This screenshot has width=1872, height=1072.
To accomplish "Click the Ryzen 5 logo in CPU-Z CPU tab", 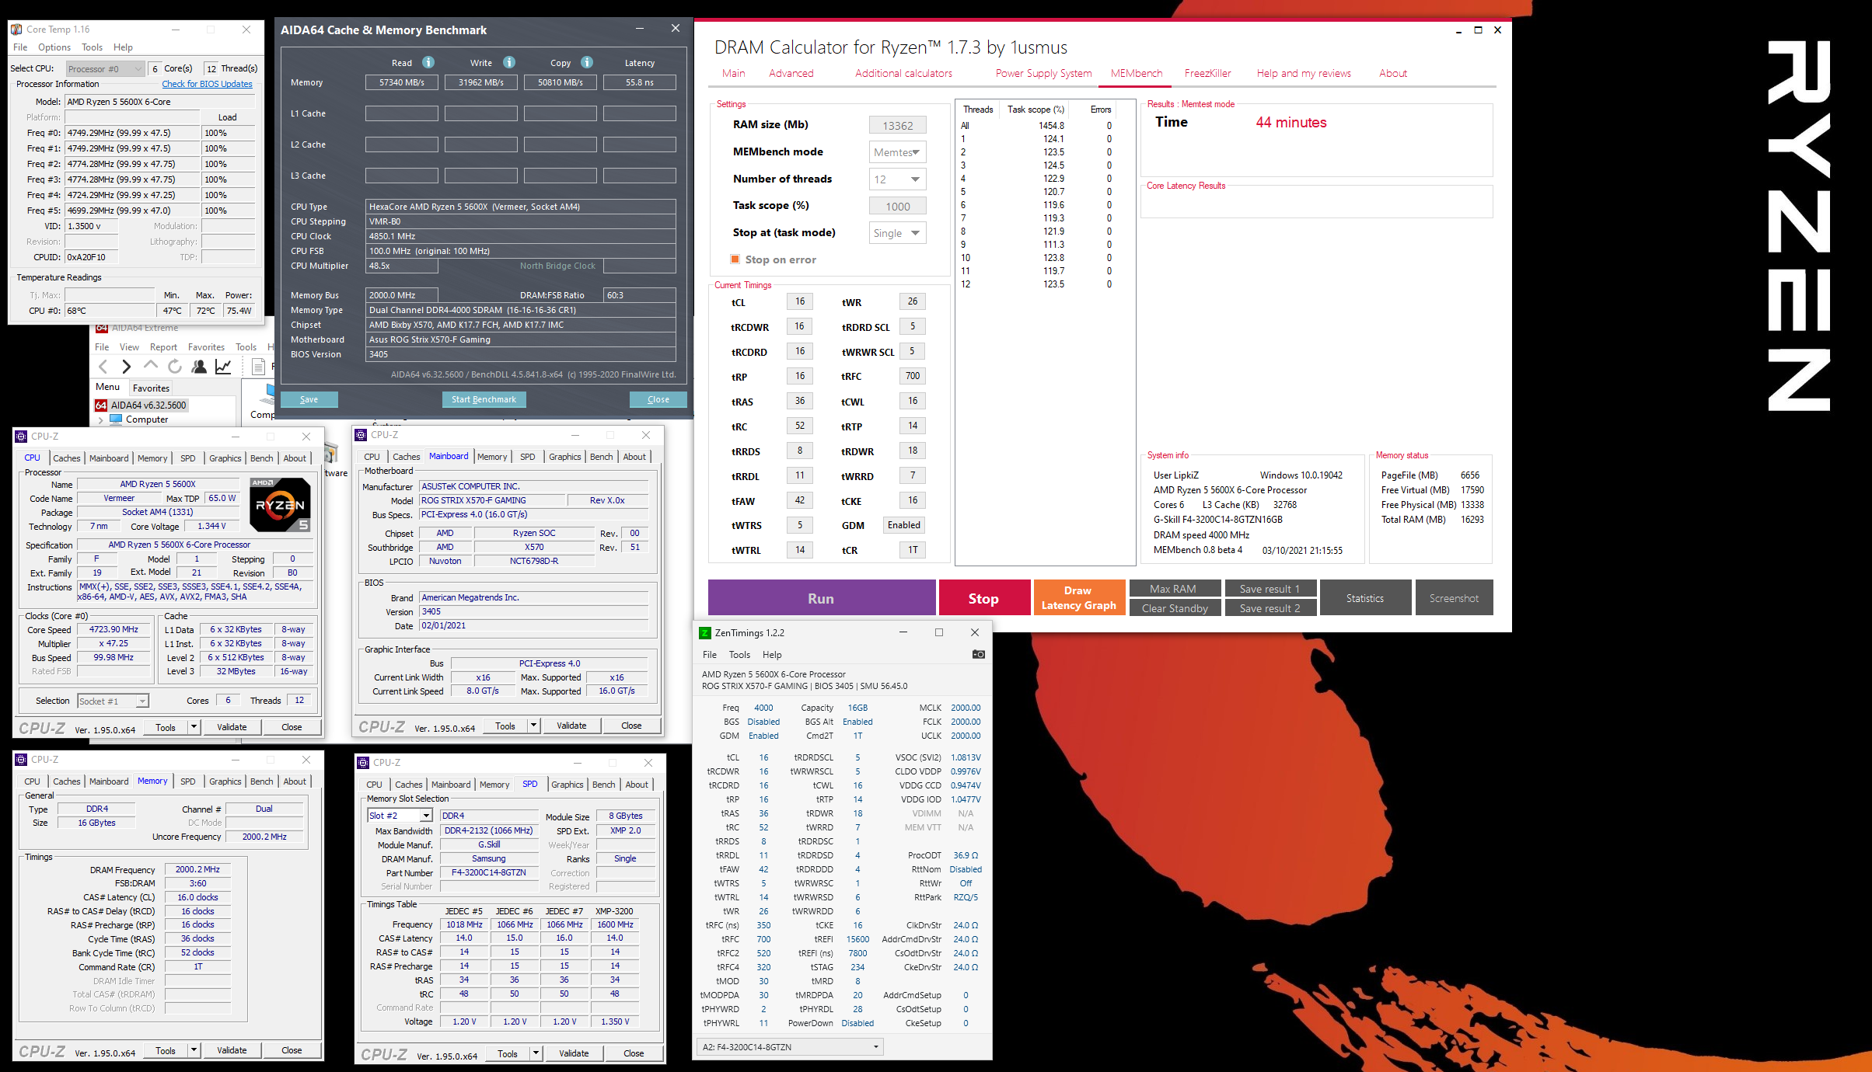I will (280, 504).
